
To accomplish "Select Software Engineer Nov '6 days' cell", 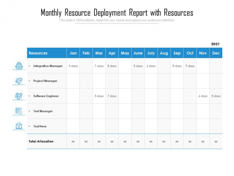I will click(x=203, y=96).
